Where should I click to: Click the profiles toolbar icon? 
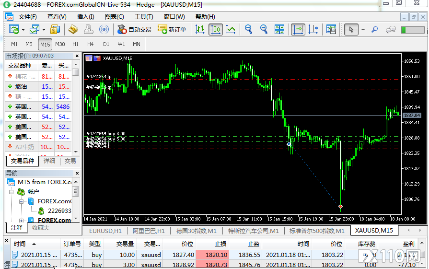tap(35, 29)
